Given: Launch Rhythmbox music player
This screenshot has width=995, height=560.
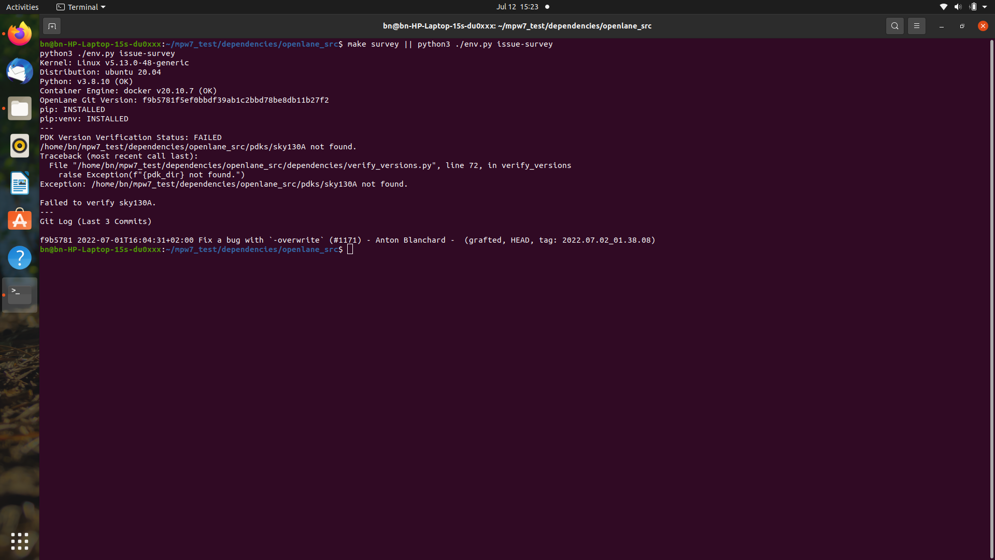Looking at the screenshot, I should [x=19, y=146].
